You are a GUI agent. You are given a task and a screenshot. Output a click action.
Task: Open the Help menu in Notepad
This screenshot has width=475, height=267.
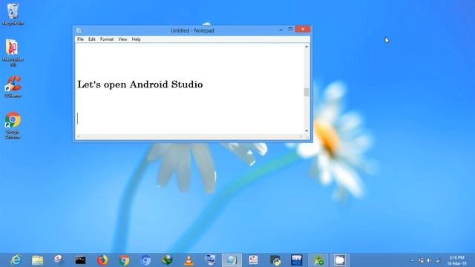tap(136, 39)
